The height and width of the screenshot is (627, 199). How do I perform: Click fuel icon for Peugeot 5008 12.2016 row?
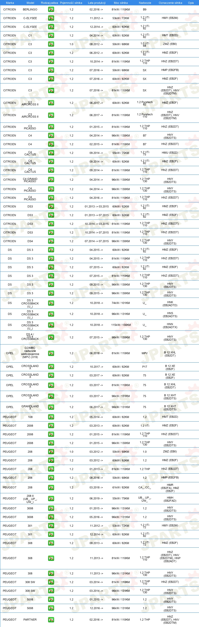coord(51,608)
